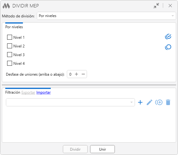
Task: Click the DIVIDIR MEP logo icon
Action: point(6,6)
